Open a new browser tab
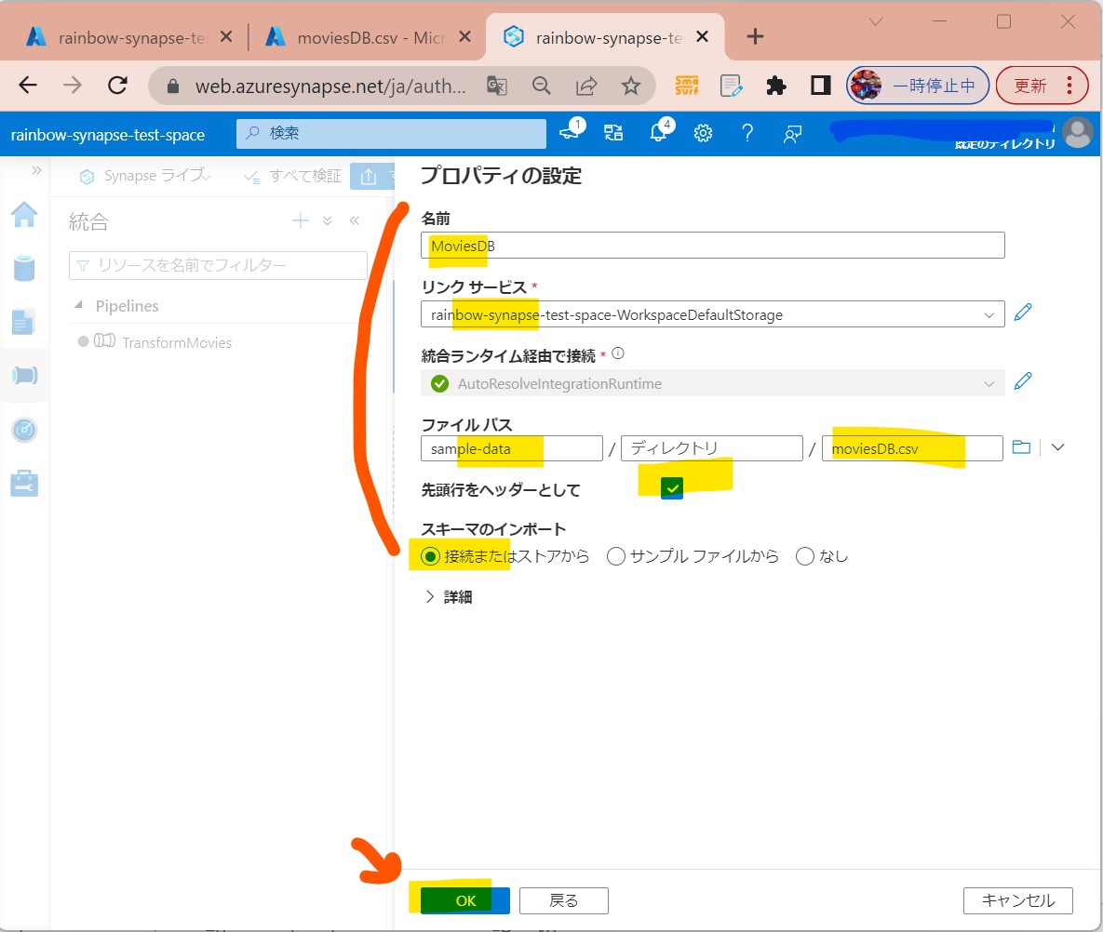 coord(755,36)
